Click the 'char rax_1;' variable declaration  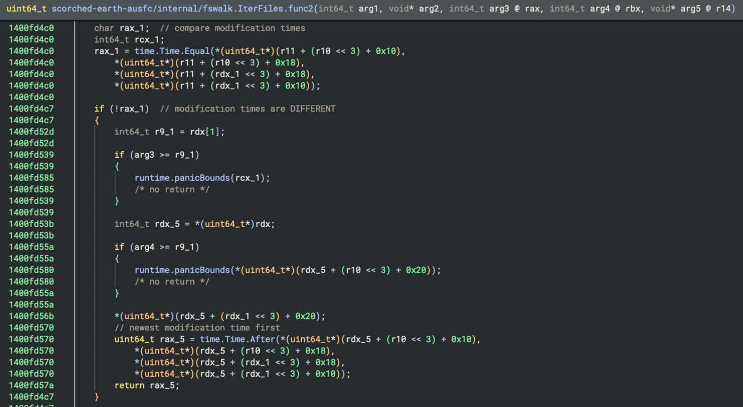[x=122, y=28]
